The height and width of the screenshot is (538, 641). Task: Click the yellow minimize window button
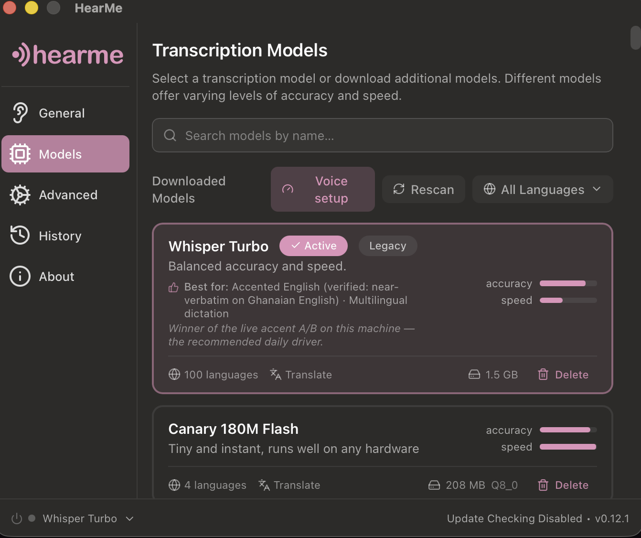click(x=32, y=8)
